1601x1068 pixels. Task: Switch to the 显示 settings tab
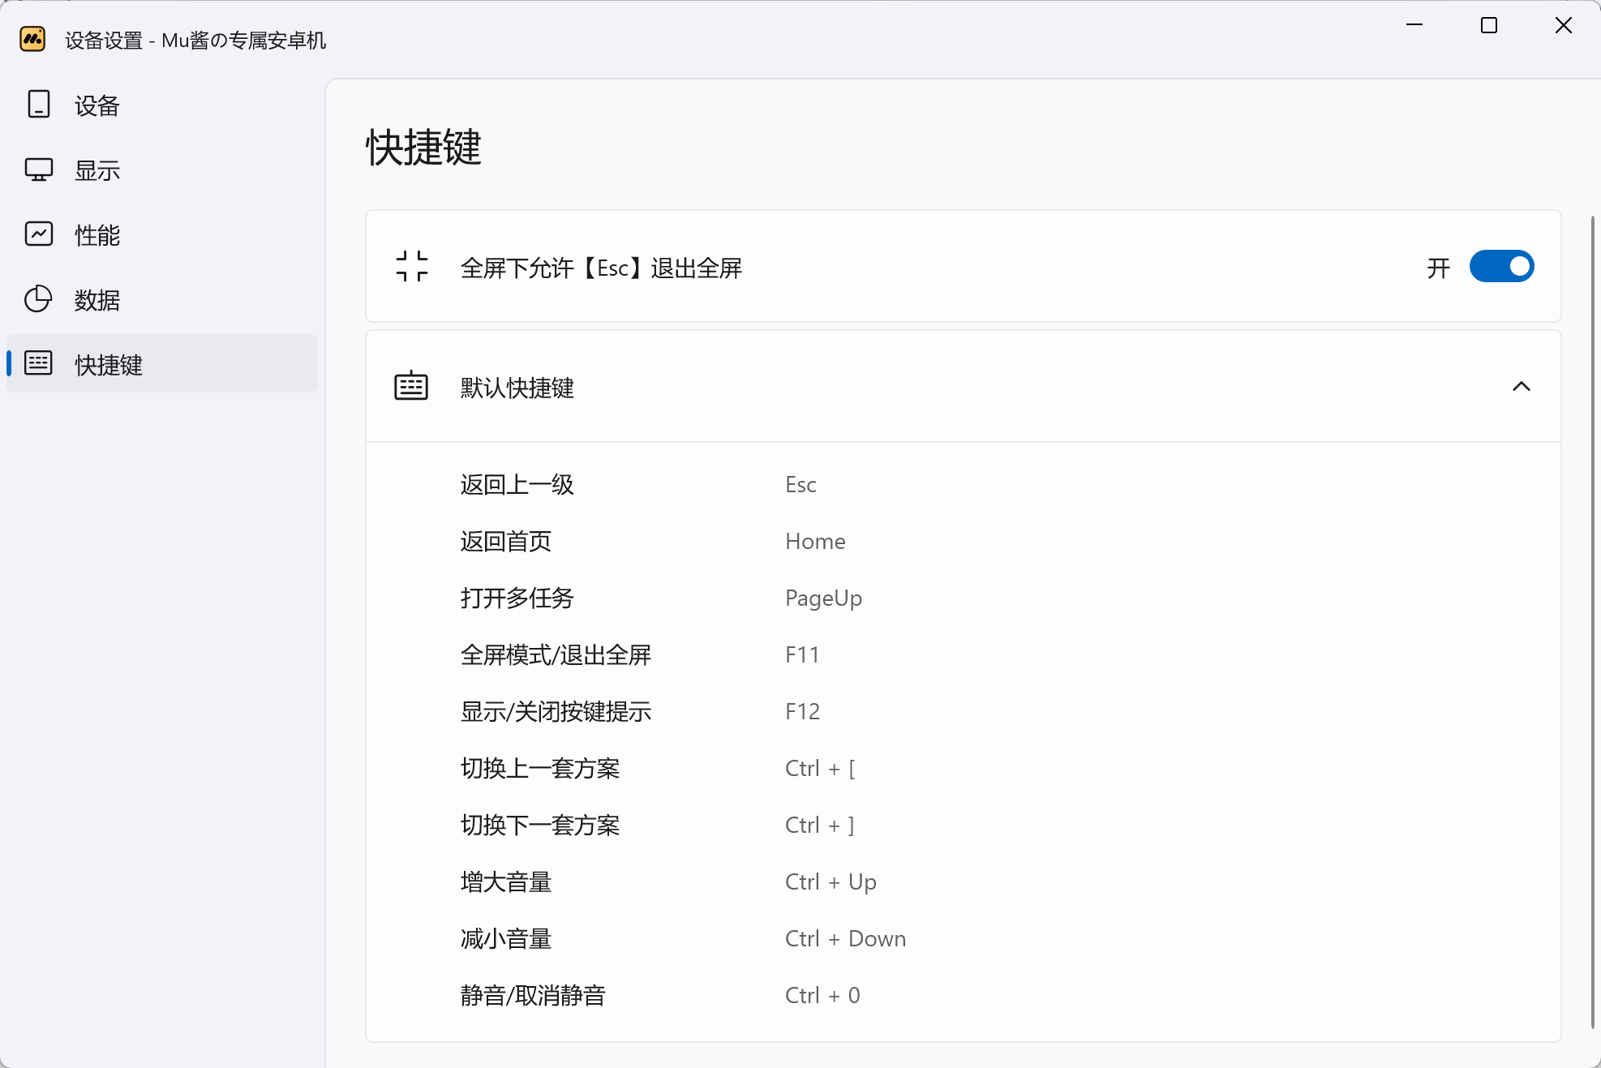click(x=97, y=170)
